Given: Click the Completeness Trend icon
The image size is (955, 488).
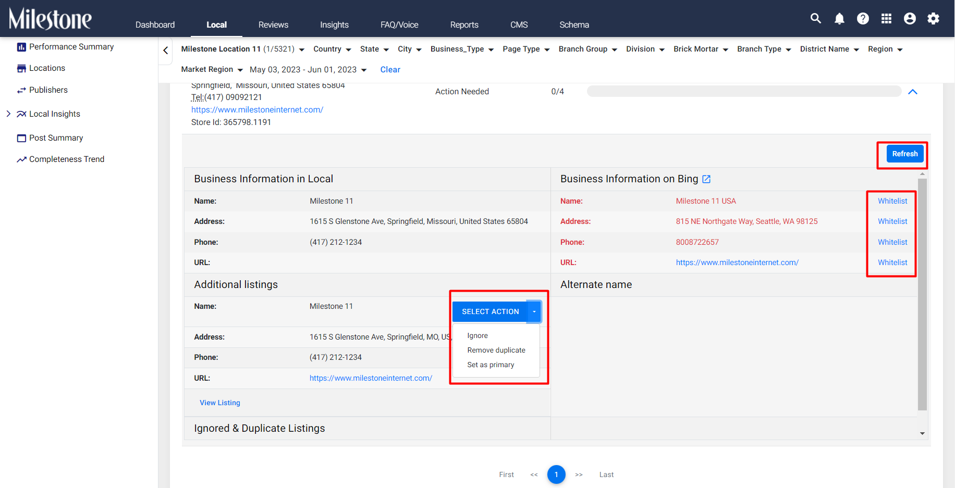Looking at the screenshot, I should click(x=21, y=159).
